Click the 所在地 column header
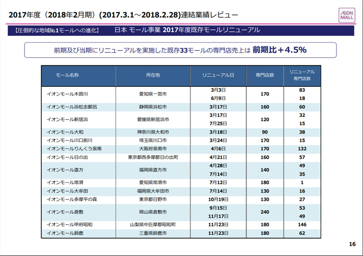Image resolution: width=363 pixels, height=256 pixels. click(153, 75)
